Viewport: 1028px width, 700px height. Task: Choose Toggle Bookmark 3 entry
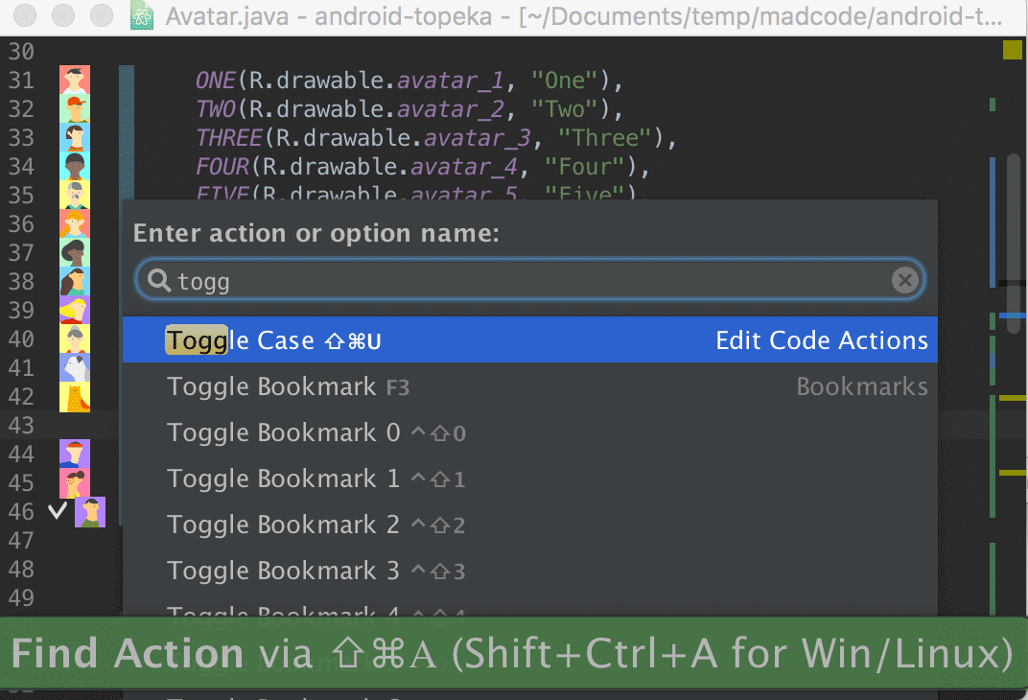(529, 571)
